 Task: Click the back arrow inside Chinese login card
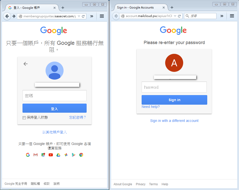click(x=26, y=64)
